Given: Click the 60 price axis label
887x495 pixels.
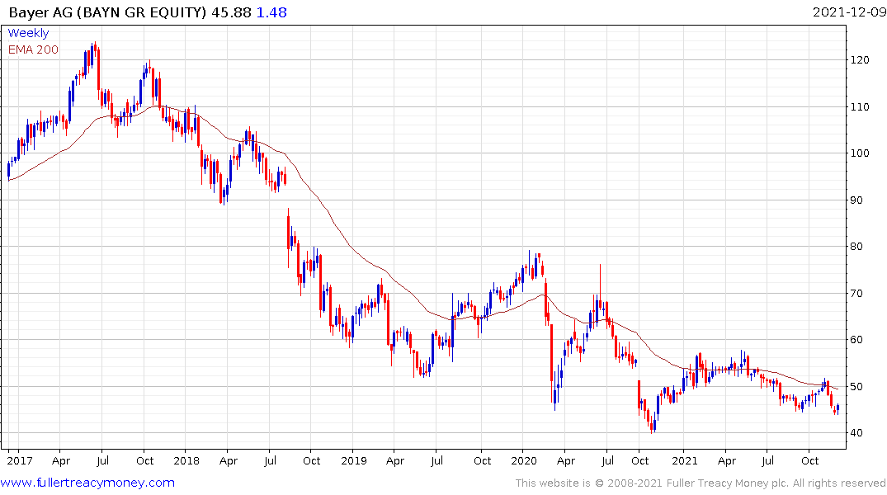Looking at the screenshot, I should coord(856,340).
